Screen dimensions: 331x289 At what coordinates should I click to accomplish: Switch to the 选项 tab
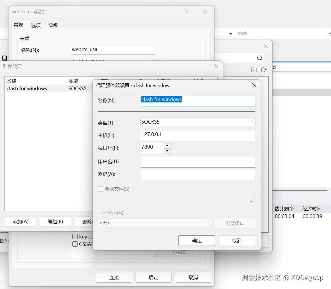tap(36, 25)
